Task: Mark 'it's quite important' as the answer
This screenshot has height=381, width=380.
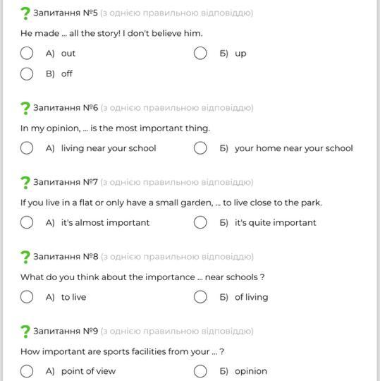Action: coord(200,222)
